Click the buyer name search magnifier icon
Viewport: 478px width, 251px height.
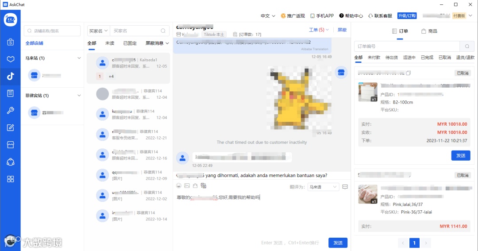point(163,31)
